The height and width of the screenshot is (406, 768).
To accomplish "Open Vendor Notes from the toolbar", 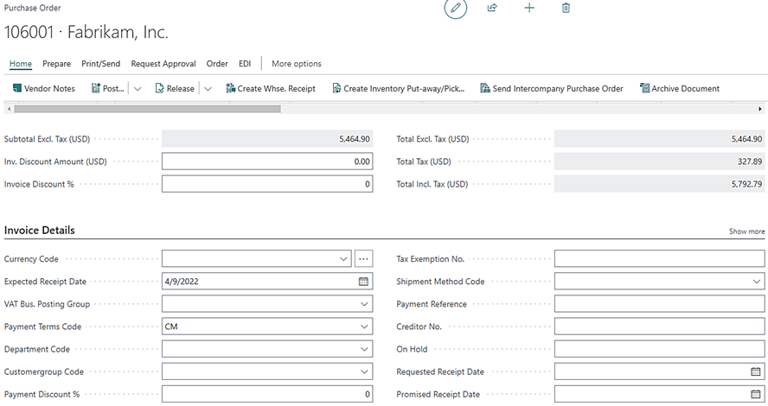I will coord(43,88).
